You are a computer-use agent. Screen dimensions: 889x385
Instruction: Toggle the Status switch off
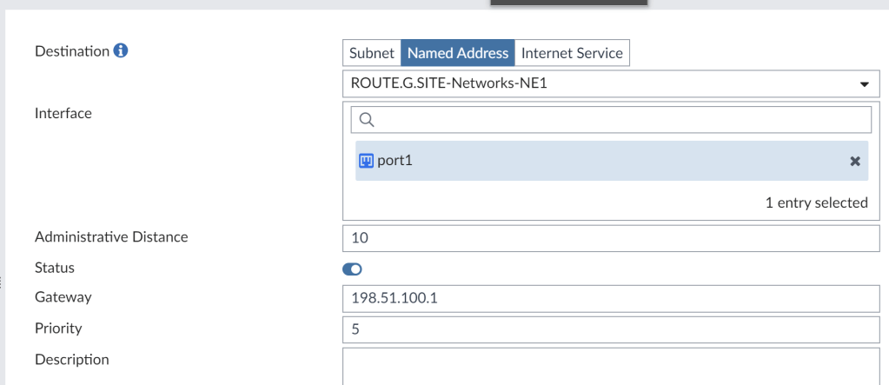pos(353,269)
